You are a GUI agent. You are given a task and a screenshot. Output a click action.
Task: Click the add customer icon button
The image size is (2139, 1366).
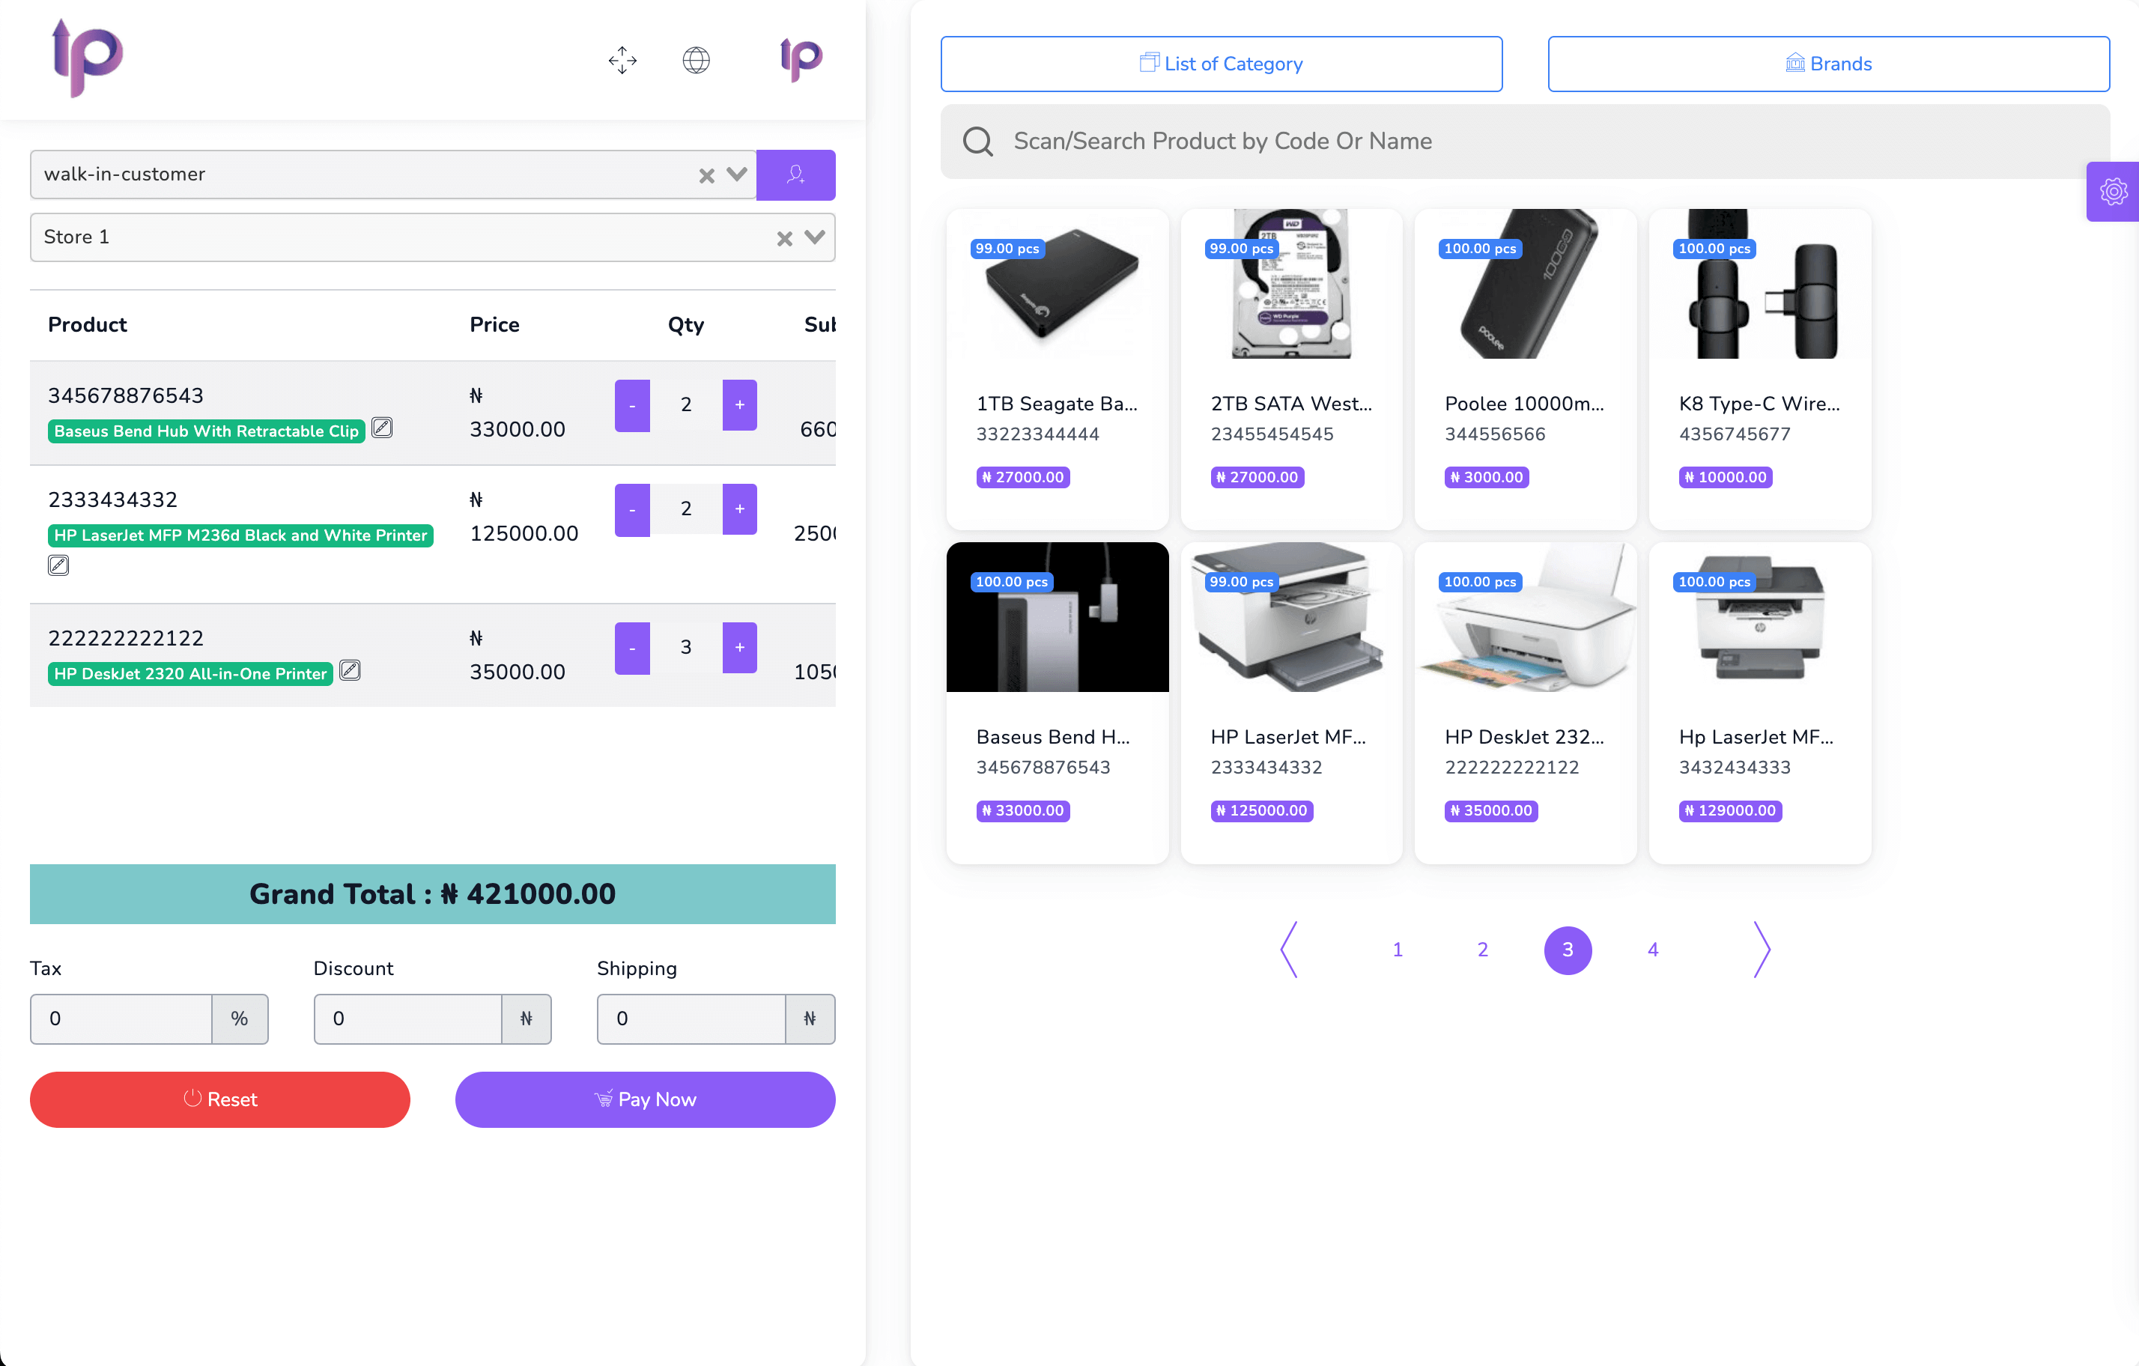click(795, 174)
